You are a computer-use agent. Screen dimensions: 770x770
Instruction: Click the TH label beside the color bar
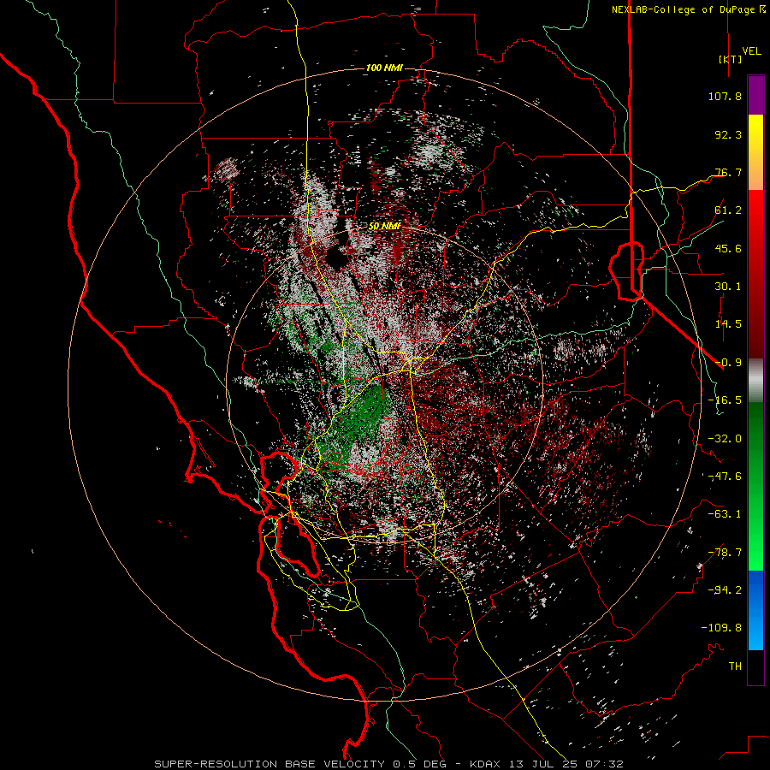pyautogui.click(x=735, y=666)
